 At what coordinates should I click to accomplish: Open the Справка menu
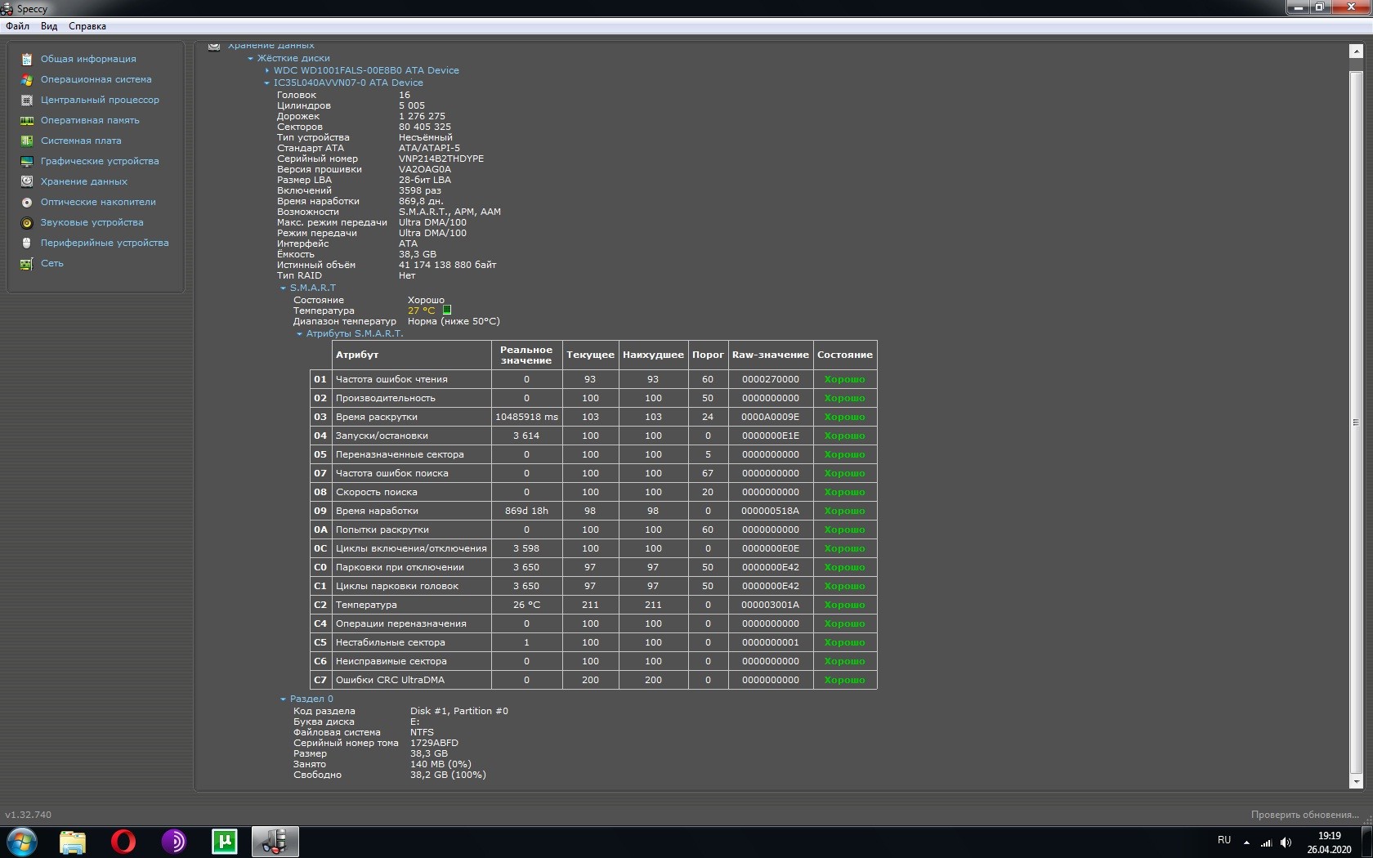click(87, 26)
